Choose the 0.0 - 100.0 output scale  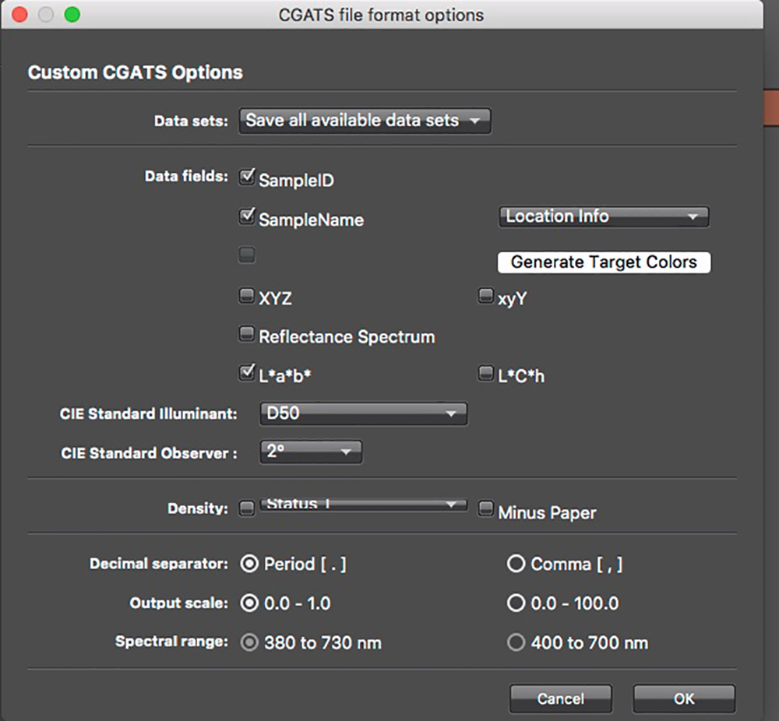(516, 603)
